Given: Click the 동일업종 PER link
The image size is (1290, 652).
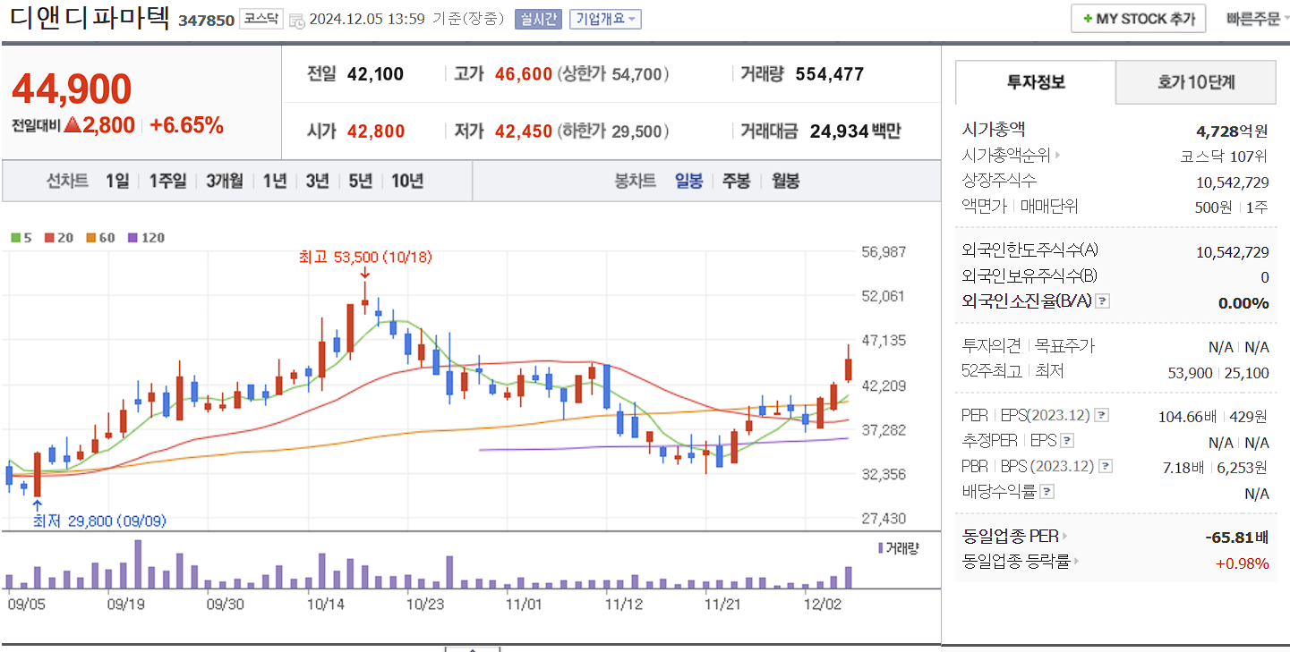Looking at the screenshot, I should tap(1010, 537).
